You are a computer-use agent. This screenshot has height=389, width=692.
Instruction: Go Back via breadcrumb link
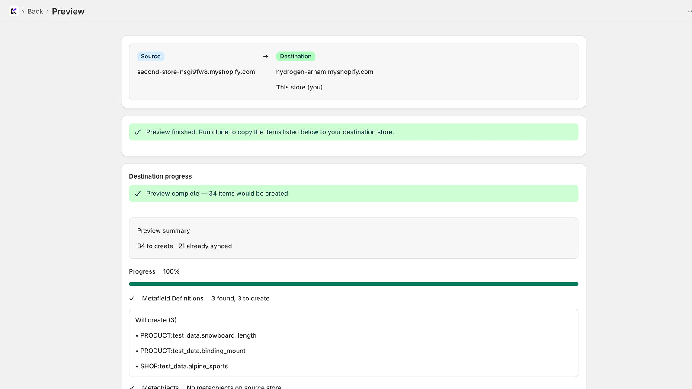coord(35,12)
